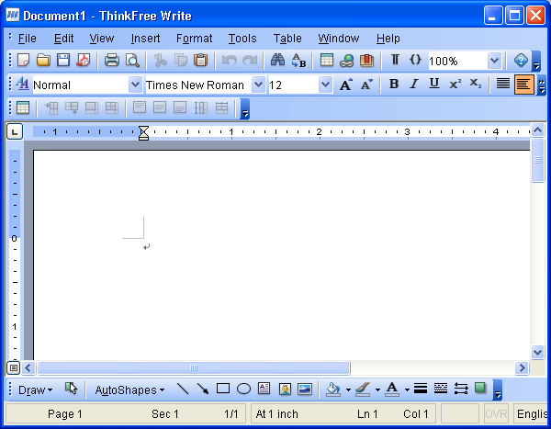Expand the font size 12 dropdown
Viewport: 551px width, 429px height.
click(x=325, y=85)
